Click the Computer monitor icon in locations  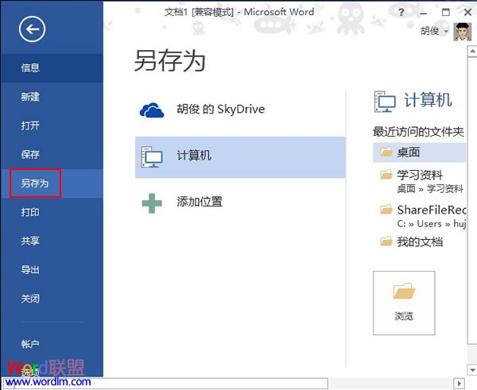coord(151,156)
